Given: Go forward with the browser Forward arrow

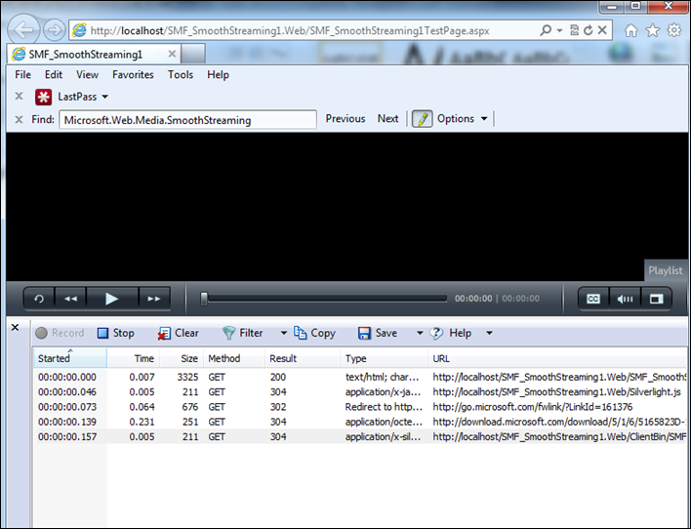Looking at the screenshot, I should coord(55,30).
